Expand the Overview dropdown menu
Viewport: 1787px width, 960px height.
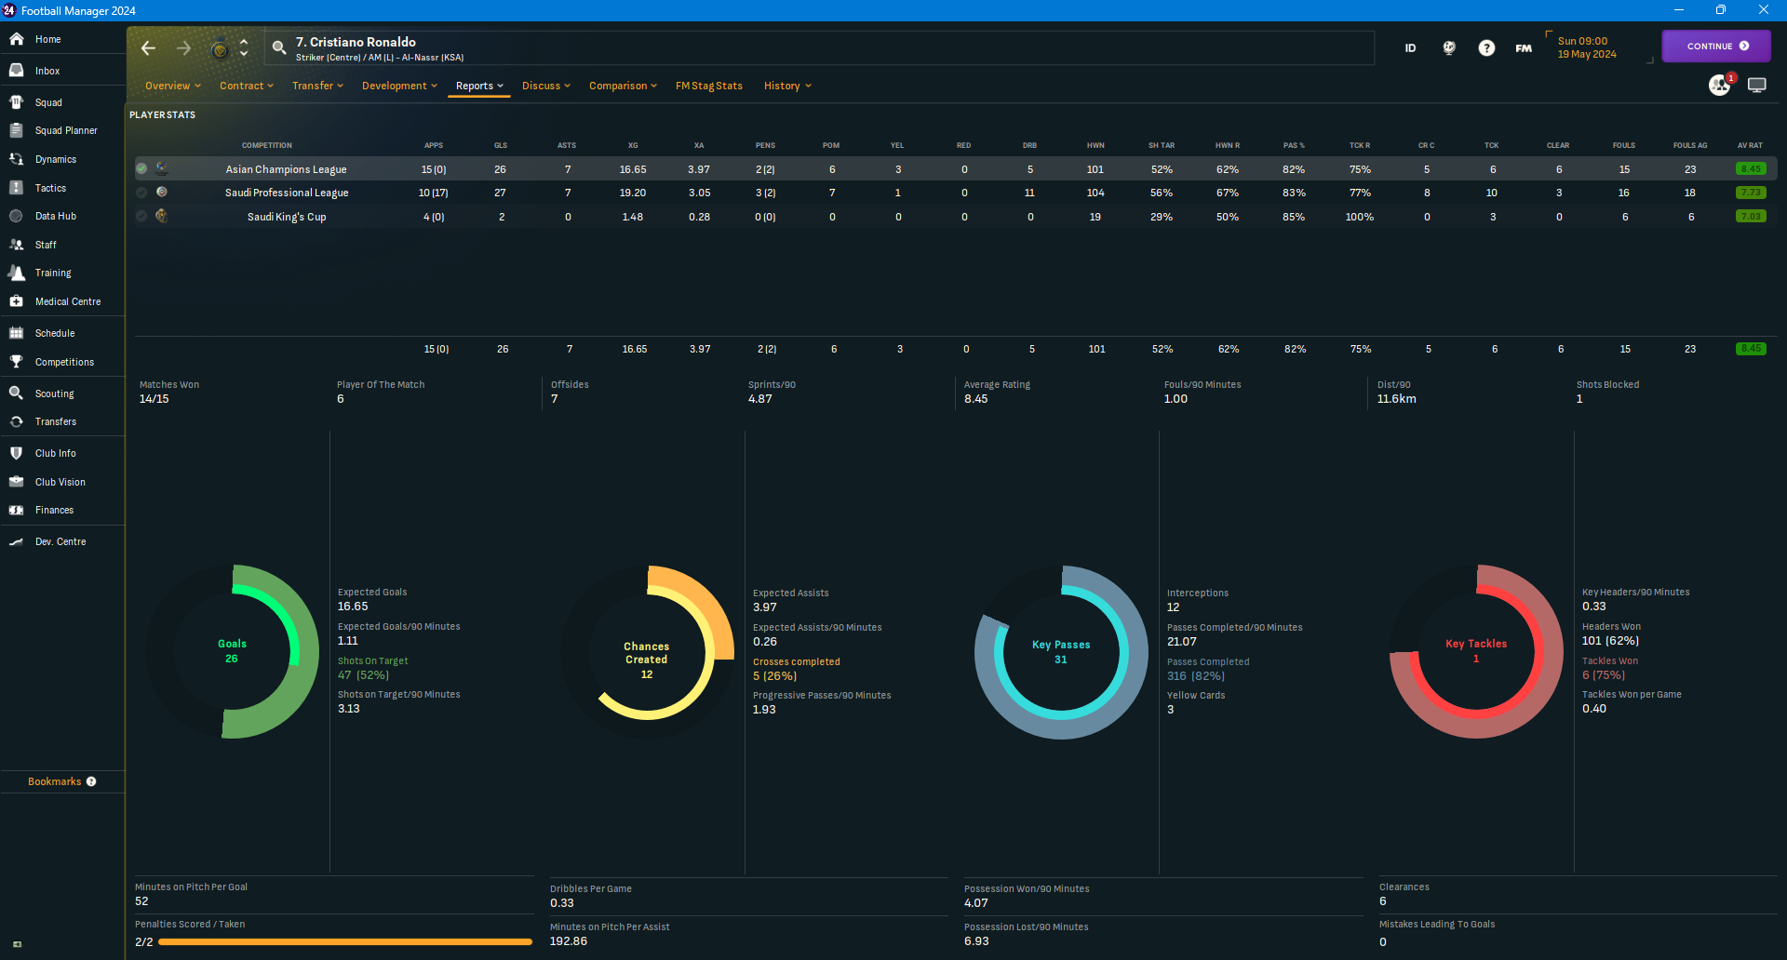point(173,86)
